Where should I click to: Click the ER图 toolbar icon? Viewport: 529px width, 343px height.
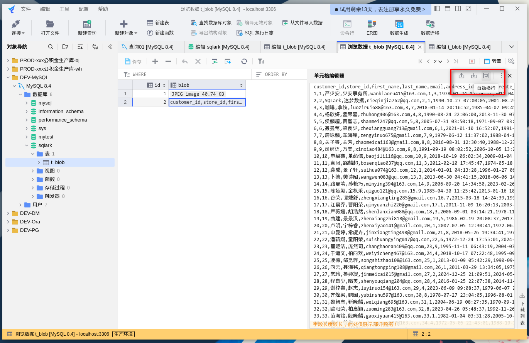click(372, 28)
